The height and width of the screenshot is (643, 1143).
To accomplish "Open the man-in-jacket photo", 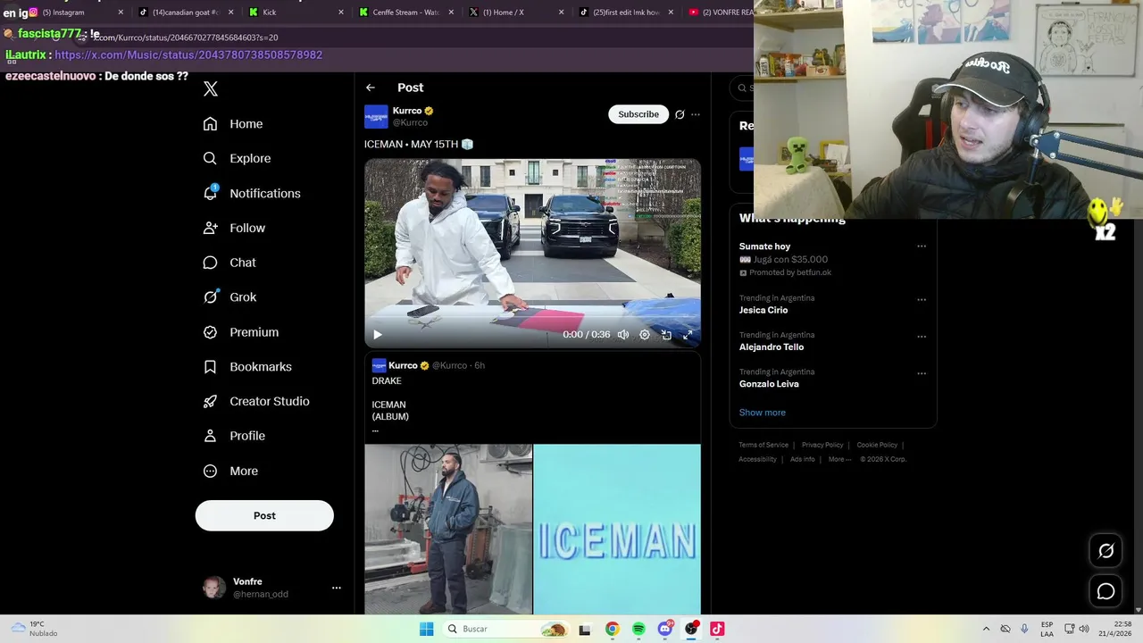I will click(448, 529).
